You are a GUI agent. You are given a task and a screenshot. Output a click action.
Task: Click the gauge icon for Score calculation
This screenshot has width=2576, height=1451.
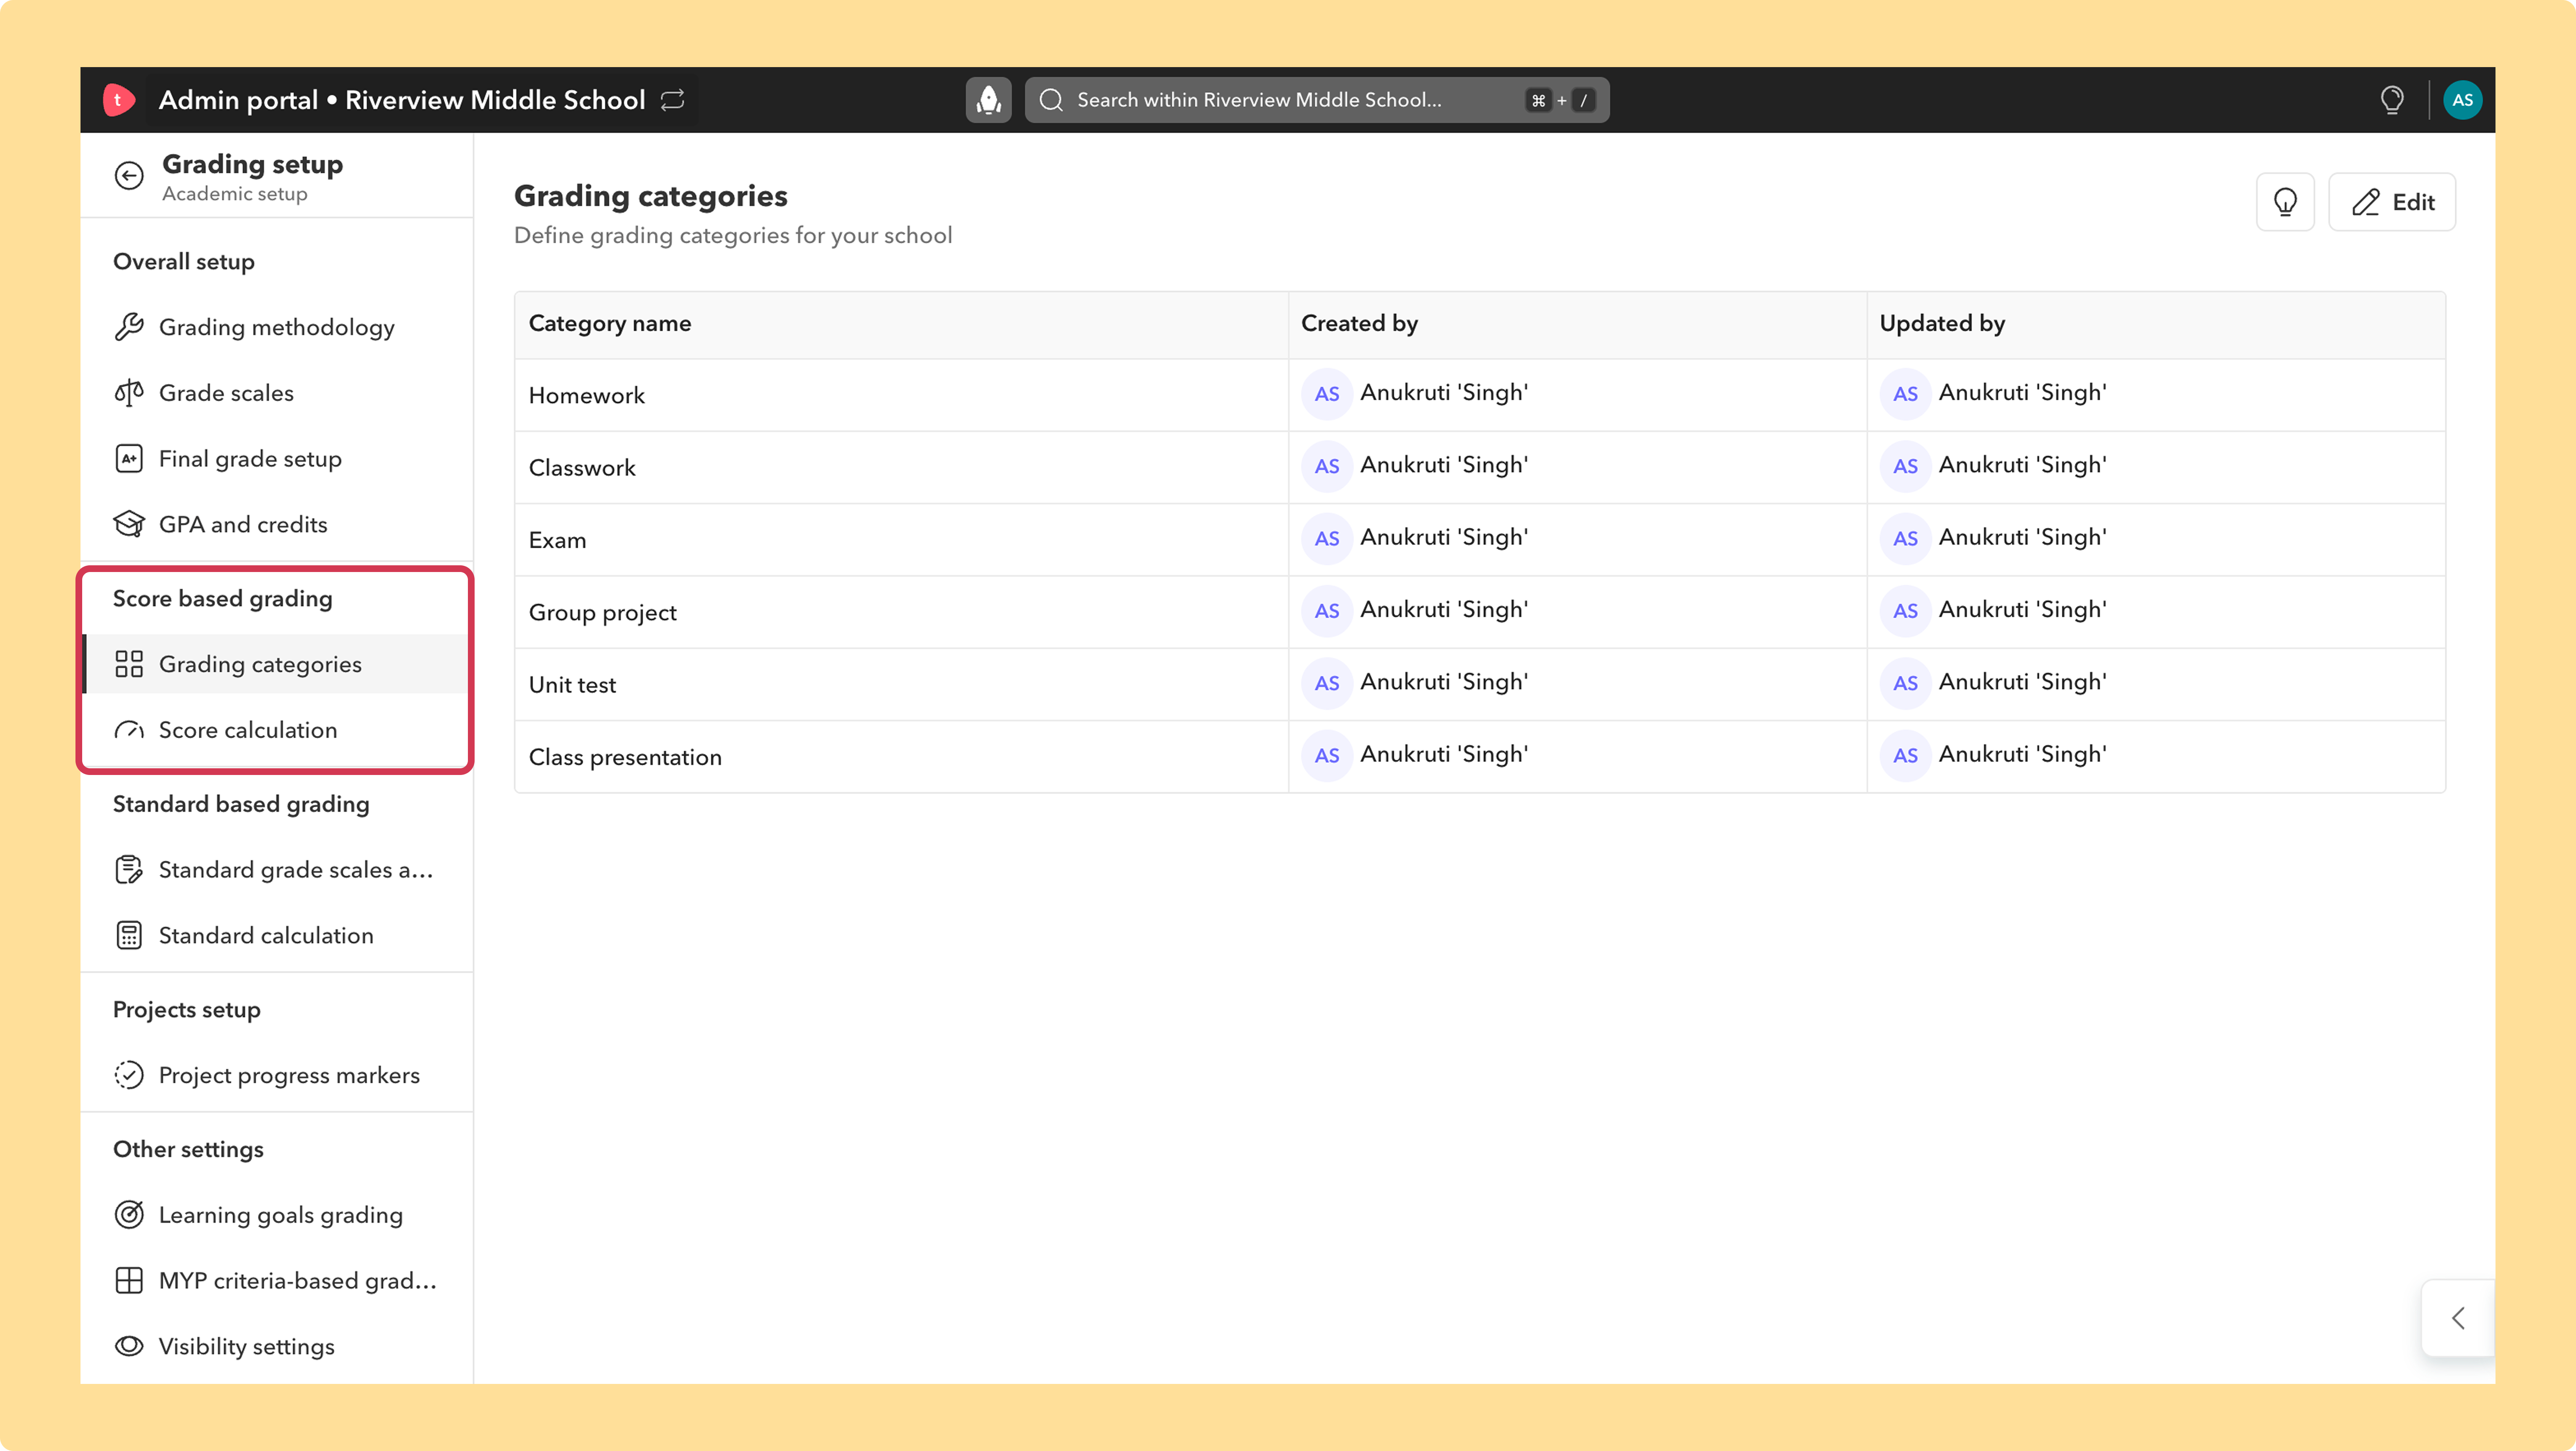[129, 730]
